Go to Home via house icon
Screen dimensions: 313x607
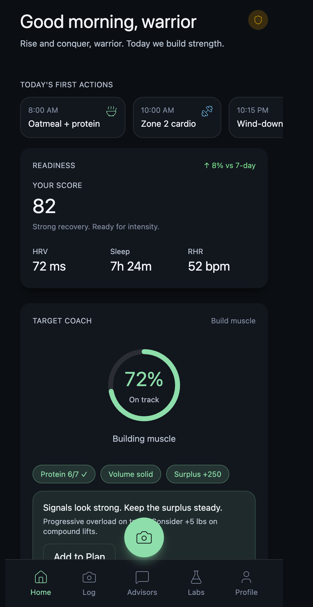tap(41, 577)
